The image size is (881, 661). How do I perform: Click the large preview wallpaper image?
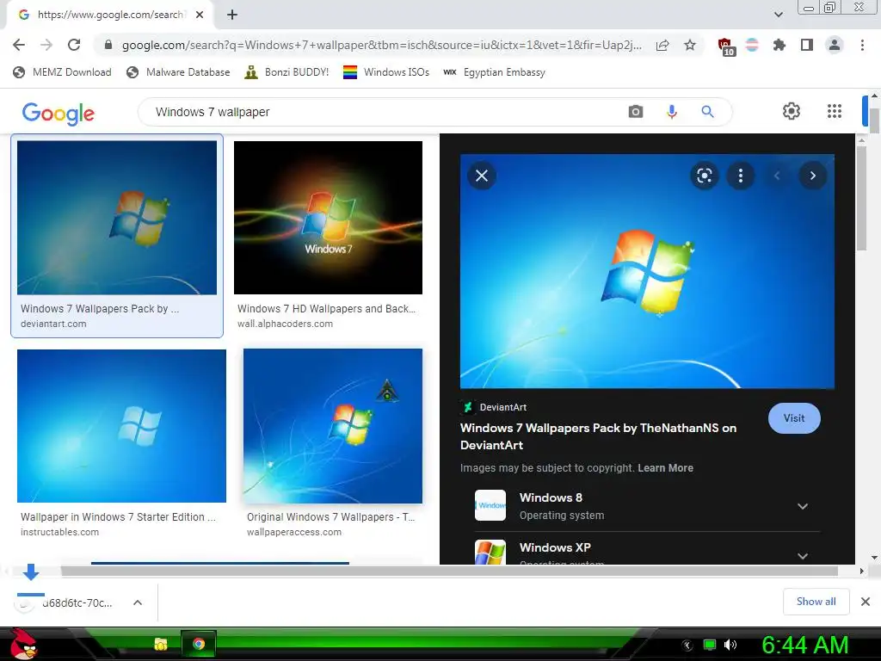tap(647, 271)
